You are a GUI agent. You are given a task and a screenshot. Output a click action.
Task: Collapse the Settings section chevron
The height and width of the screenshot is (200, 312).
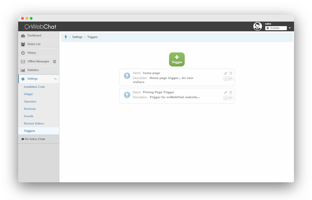click(56, 79)
